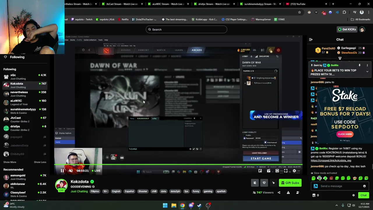The image size is (373, 210).
Task: Open the emoji picker in chat box
Action: coord(364,186)
